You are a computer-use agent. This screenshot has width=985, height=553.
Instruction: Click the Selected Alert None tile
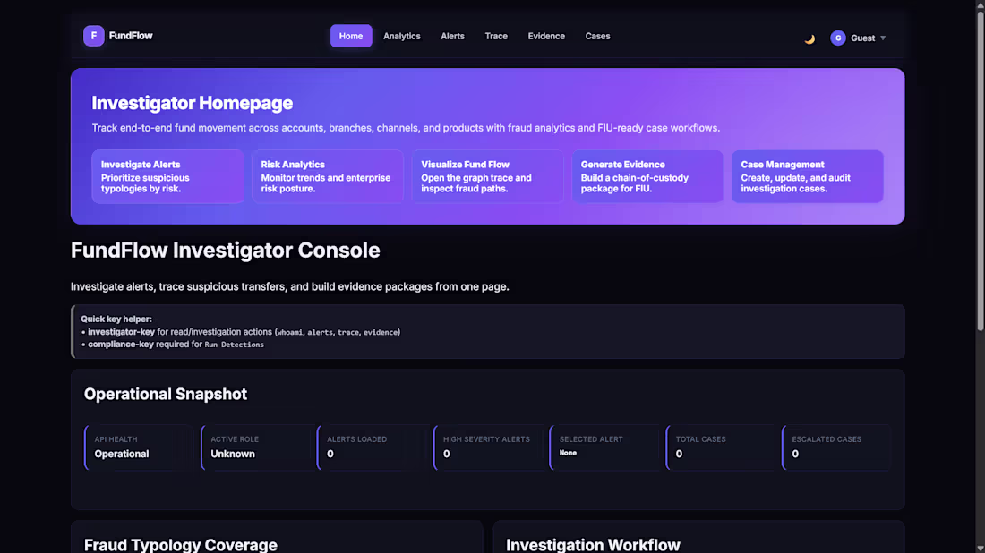coord(604,447)
